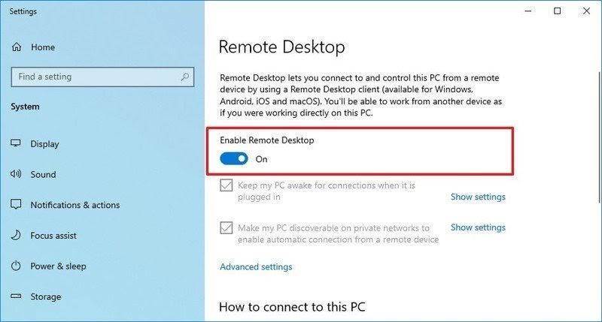Open Notifications & actions icon
The width and height of the screenshot is (602, 322).
pos(16,205)
